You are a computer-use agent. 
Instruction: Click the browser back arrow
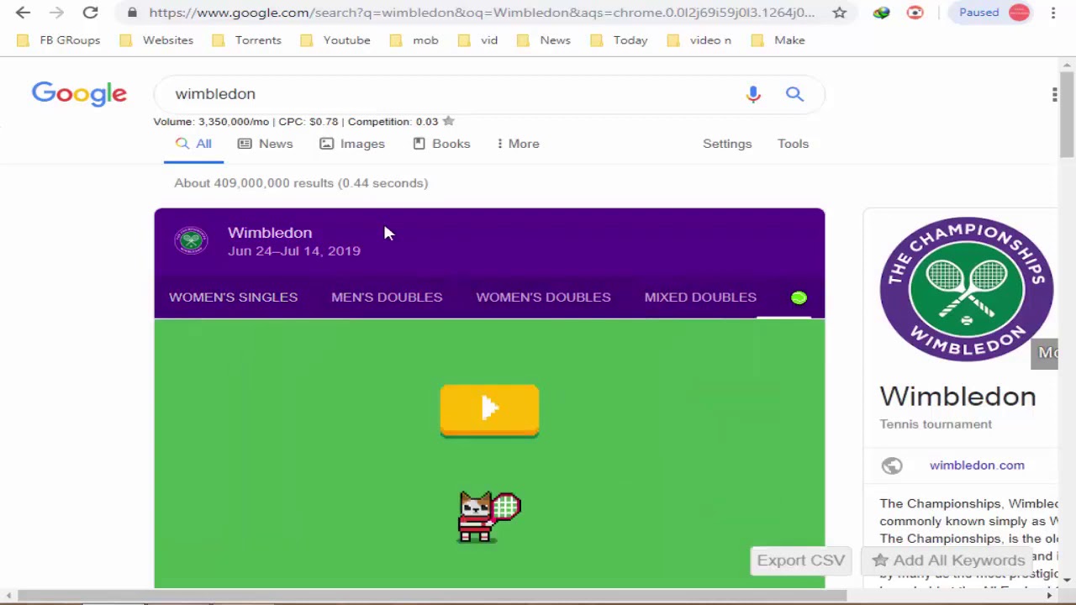coord(23,13)
